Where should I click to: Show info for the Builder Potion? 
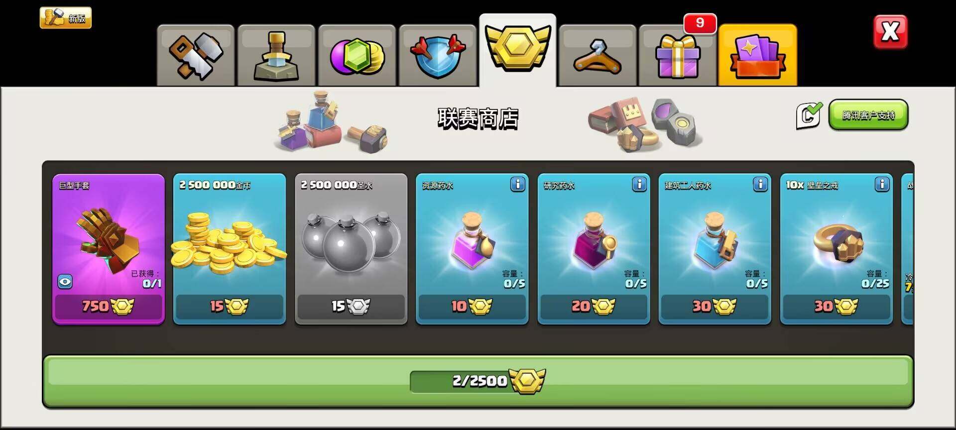pyautogui.click(x=760, y=185)
